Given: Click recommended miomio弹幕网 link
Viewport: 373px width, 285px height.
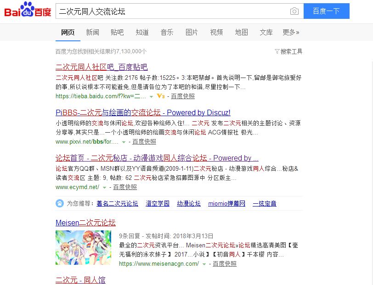Looking at the screenshot, I should 227,203.
